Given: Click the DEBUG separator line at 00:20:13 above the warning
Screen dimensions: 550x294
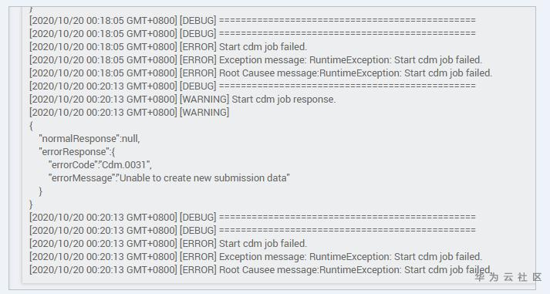Looking at the screenshot, I should click(x=252, y=86).
